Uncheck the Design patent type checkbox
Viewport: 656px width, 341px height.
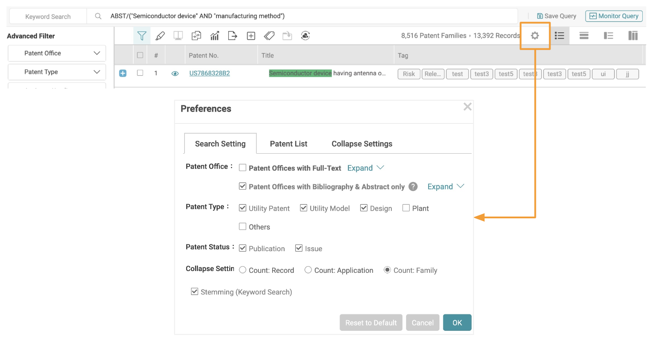[364, 208]
